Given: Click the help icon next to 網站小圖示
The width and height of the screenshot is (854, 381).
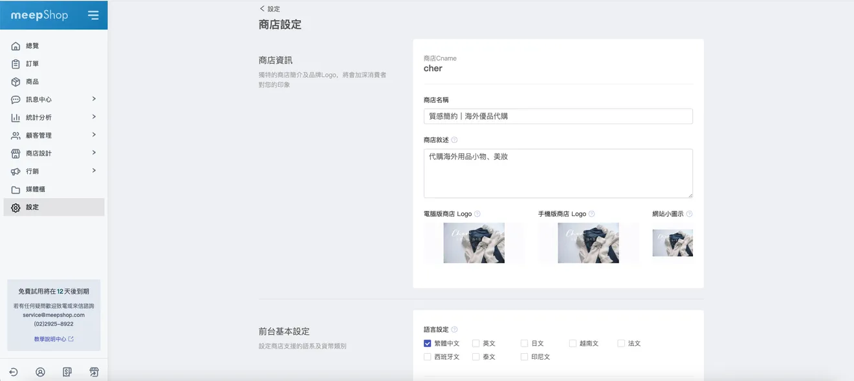Looking at the screenshot, I should pos(690,214).
